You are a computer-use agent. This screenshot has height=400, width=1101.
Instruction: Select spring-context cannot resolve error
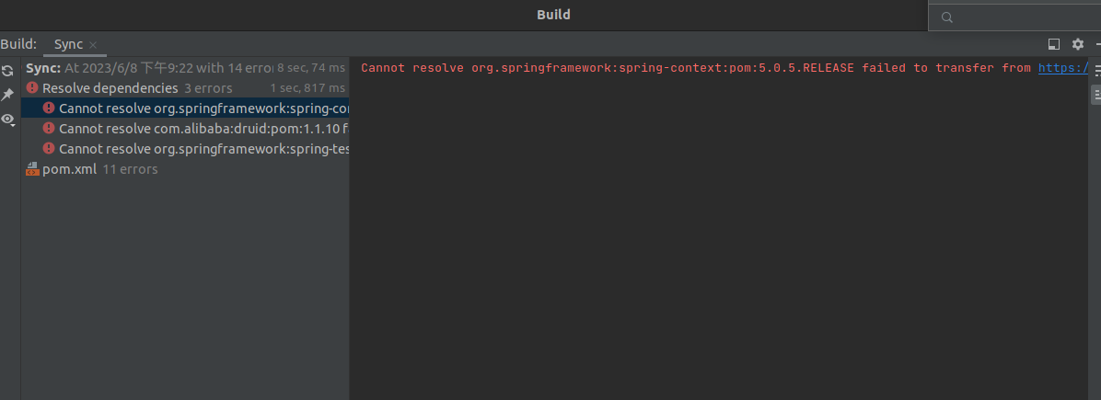point(203,109)
